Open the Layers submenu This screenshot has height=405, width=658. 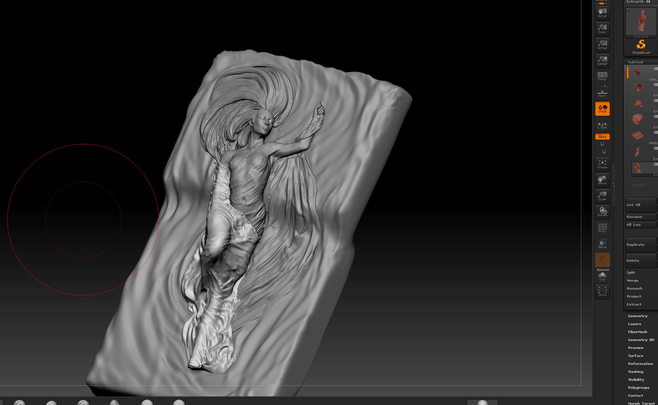[634, 324]
